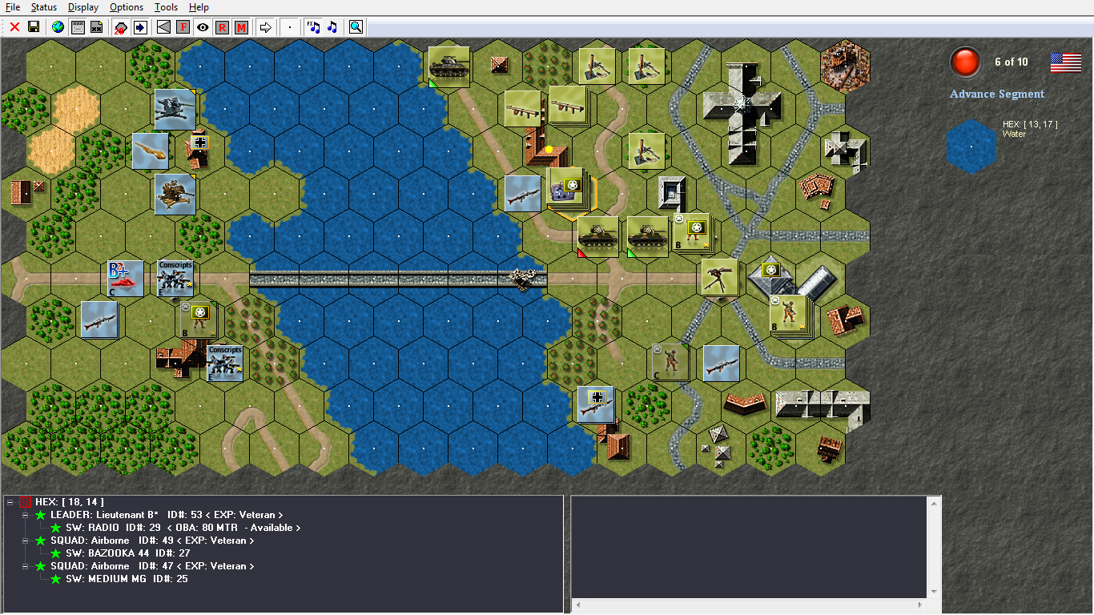Click the message panel scrollbar up arrow
1094x615 pixels.
(932, 504)
